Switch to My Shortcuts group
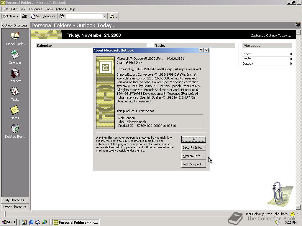 (15, 200)
